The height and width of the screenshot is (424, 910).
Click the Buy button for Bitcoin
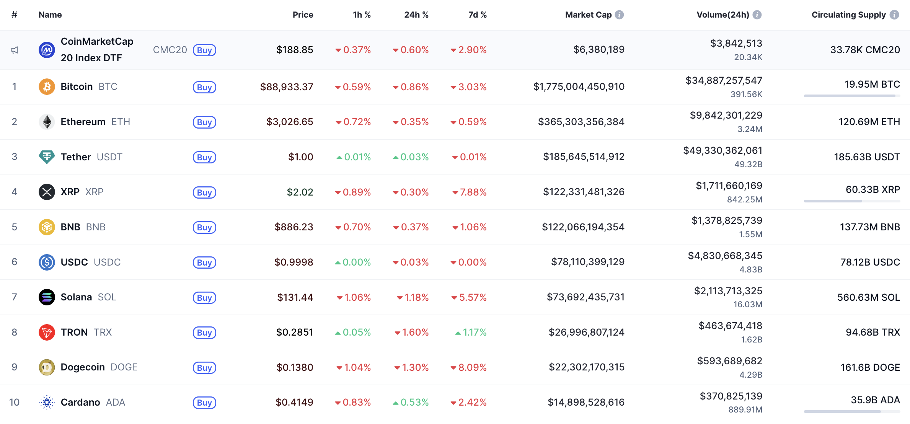[x=204, y=87]
